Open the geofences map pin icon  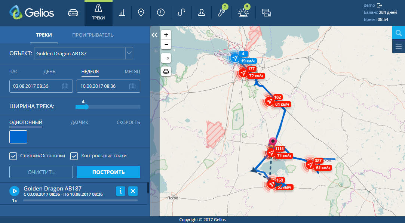click(141, 13)
